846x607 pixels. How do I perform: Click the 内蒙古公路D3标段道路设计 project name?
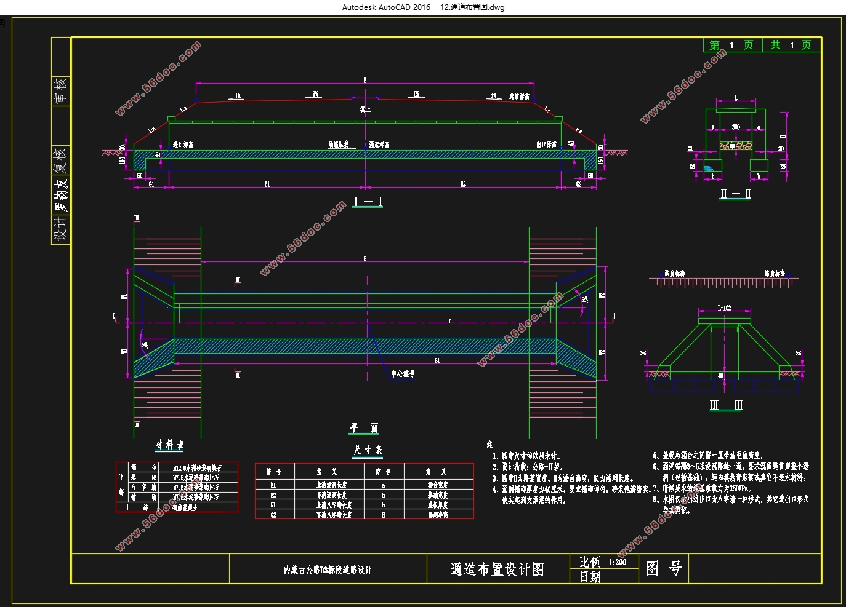pos(328,570)
